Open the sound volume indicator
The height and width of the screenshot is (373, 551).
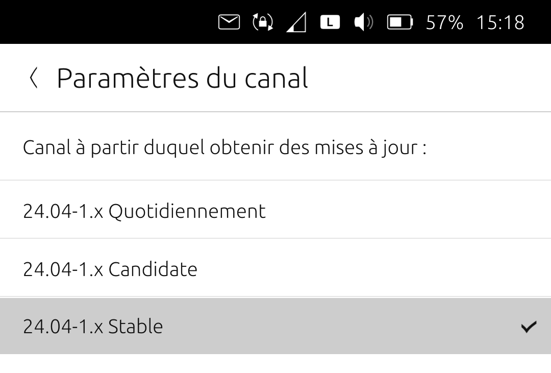point(363,22)
